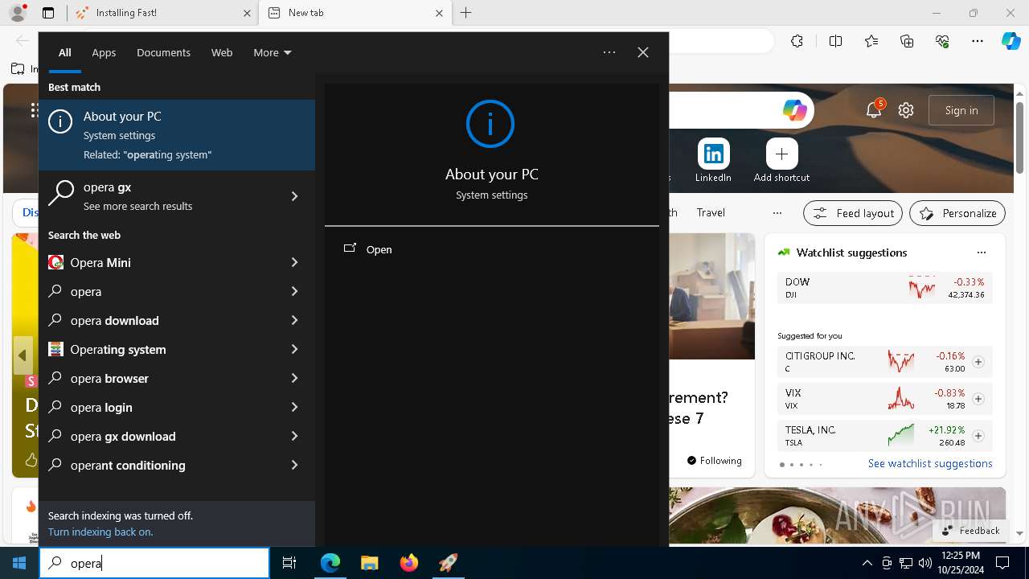Open Edge collections icon

pos(908,41)
